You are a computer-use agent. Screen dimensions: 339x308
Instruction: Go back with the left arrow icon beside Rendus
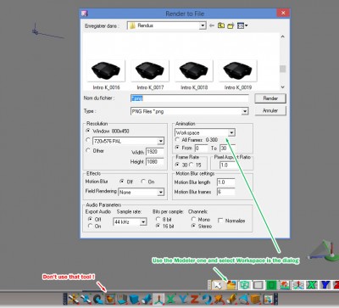[x=212, y=25]
